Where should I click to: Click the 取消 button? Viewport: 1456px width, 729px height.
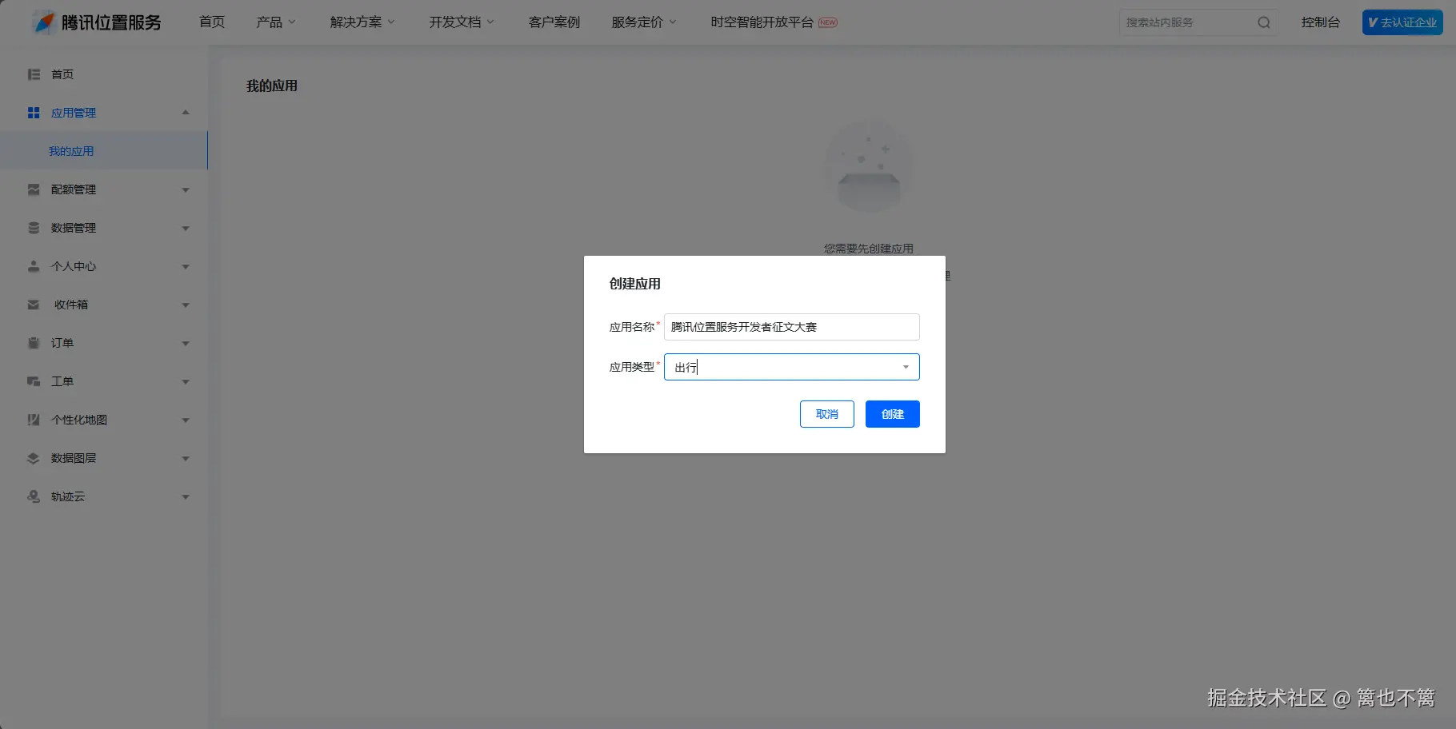click(827, 414)
